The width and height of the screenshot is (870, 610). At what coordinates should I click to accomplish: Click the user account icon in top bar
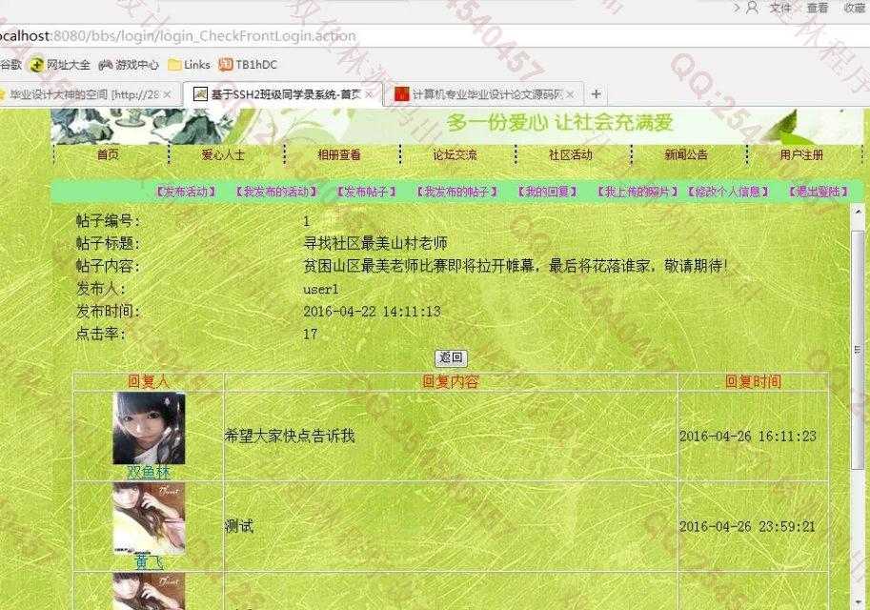click(752, 8)
